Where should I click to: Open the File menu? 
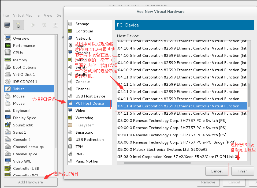tap(6, 15)
